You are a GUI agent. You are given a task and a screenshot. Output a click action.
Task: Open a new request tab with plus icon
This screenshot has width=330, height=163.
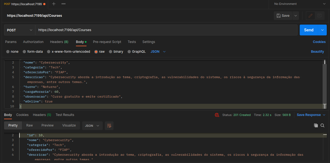pos(54,4)
